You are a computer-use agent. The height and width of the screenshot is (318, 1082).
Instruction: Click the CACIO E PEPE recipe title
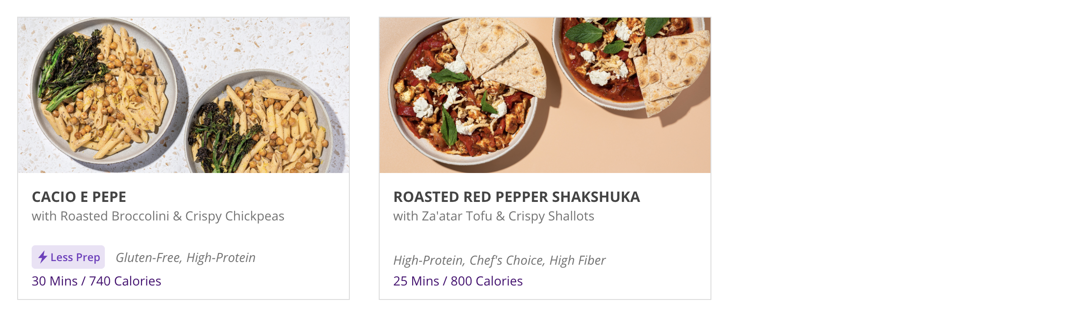pos(79,197)
